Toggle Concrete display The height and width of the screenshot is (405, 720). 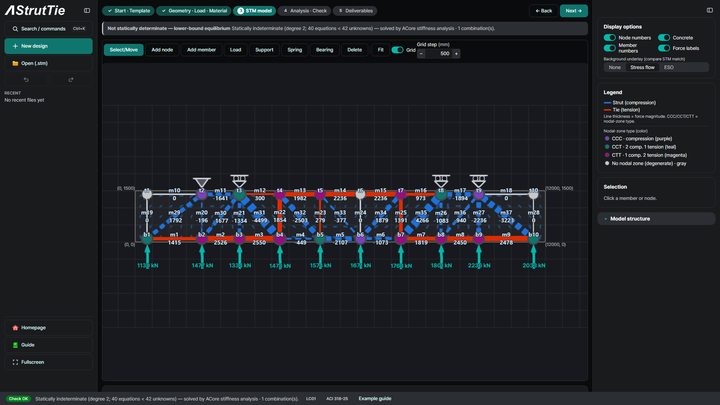click(x=664, y=37)
